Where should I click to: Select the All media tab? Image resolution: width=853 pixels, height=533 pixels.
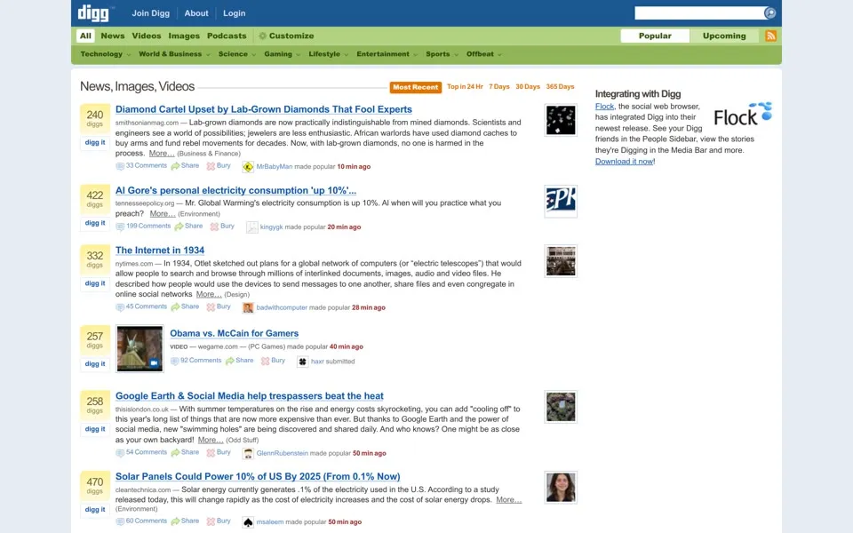point(85,36)
